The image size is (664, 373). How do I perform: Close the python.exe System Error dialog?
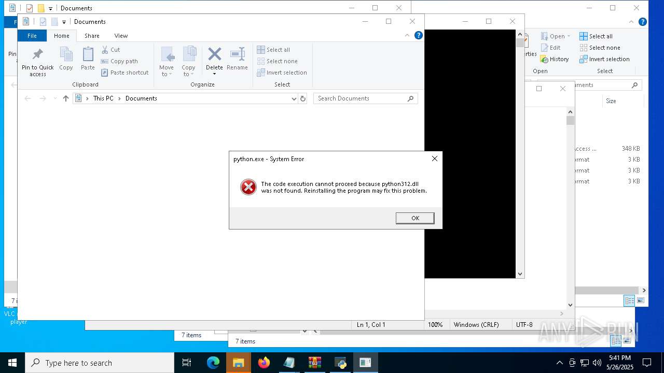(435, 159)
